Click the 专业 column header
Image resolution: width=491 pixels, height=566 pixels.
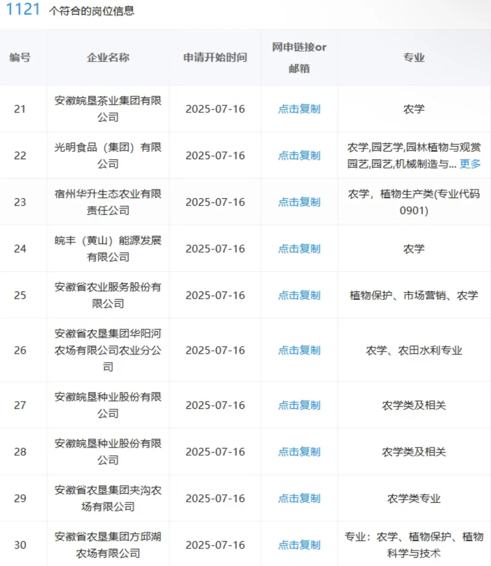(x=414, y=57)
